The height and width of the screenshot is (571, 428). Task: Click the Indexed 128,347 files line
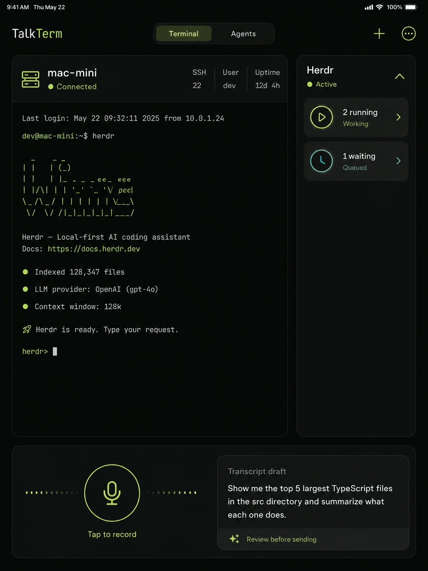click(80, 272)
